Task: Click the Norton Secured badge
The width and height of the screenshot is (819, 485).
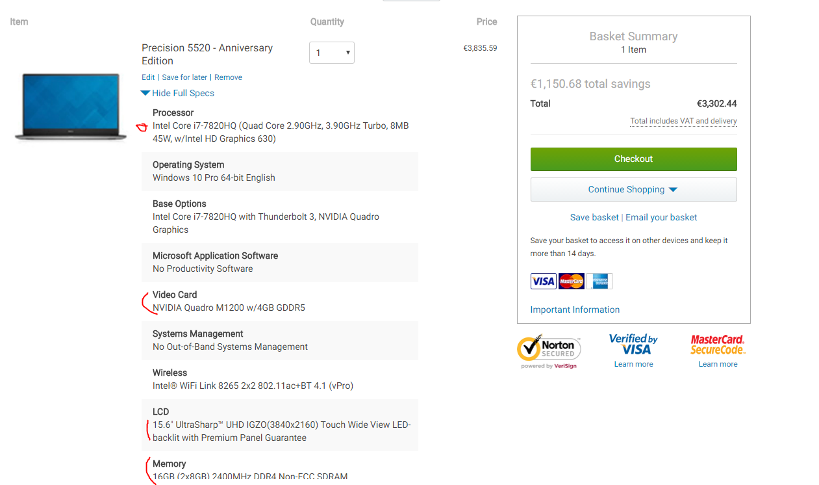Action: (x=549, y=351)
